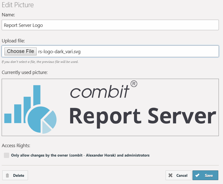Click the Delete button
Viewport: 223px width, 184px height.
(x=15, y=175)
